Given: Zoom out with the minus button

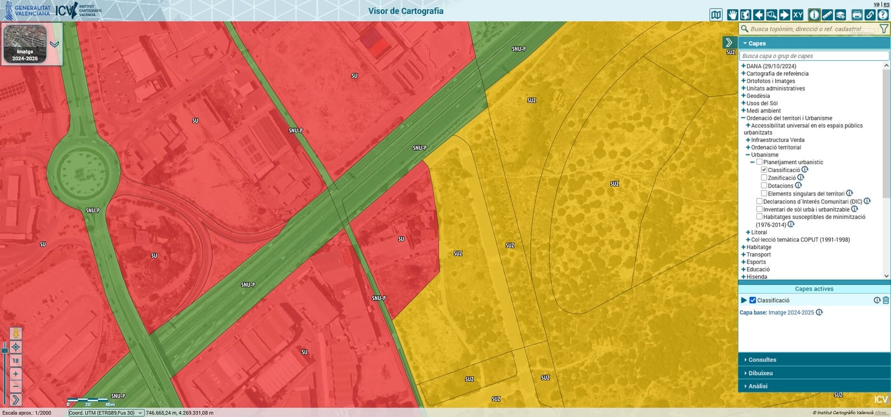Looking at the screenshot, I should (16, 386).
